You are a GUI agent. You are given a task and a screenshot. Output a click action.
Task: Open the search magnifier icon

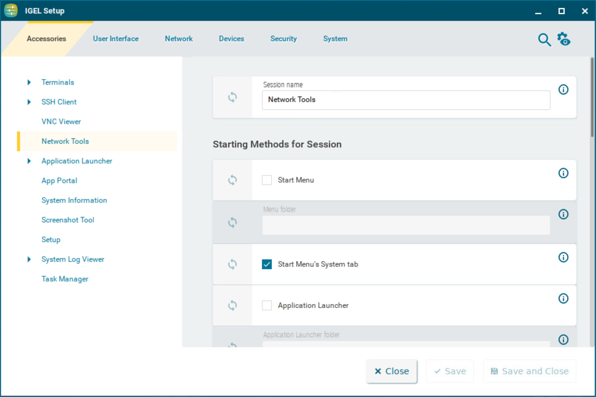(544, 40)
